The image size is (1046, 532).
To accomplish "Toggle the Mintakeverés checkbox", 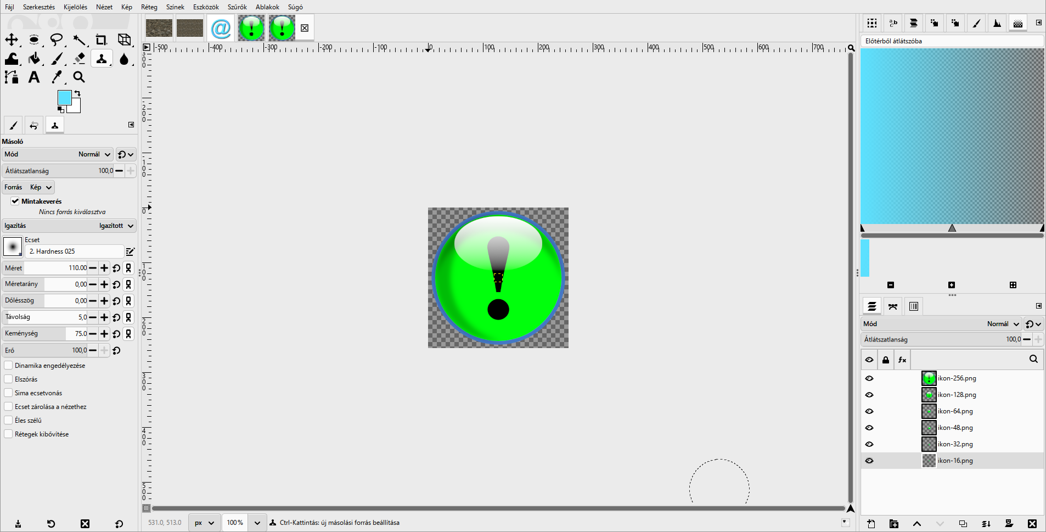I will [x=15, y=201].
